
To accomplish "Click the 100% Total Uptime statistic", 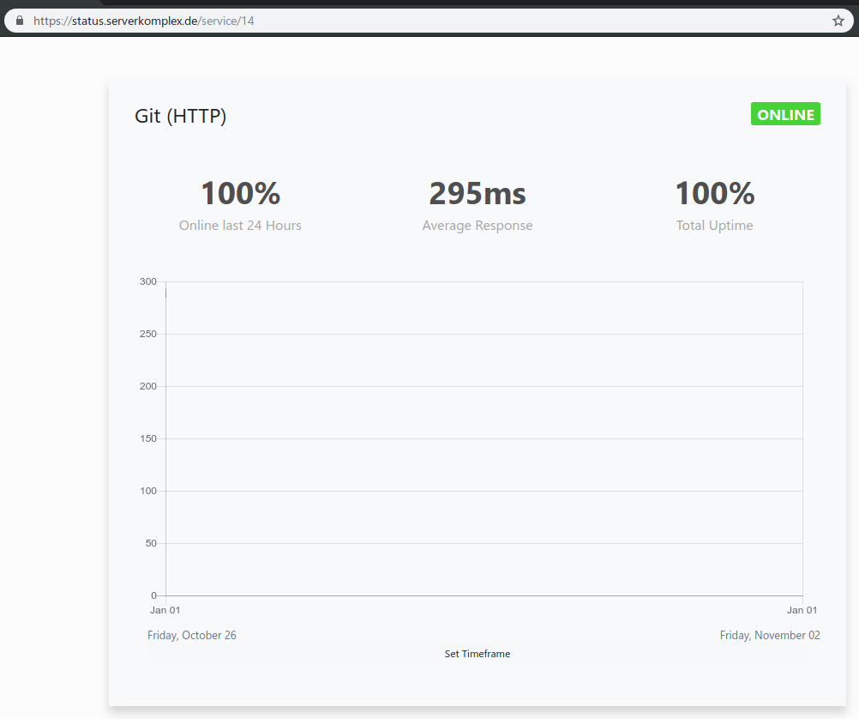I will pos(714,193).
